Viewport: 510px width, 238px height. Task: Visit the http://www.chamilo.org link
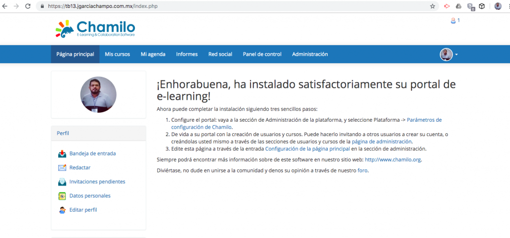(393, 159)
